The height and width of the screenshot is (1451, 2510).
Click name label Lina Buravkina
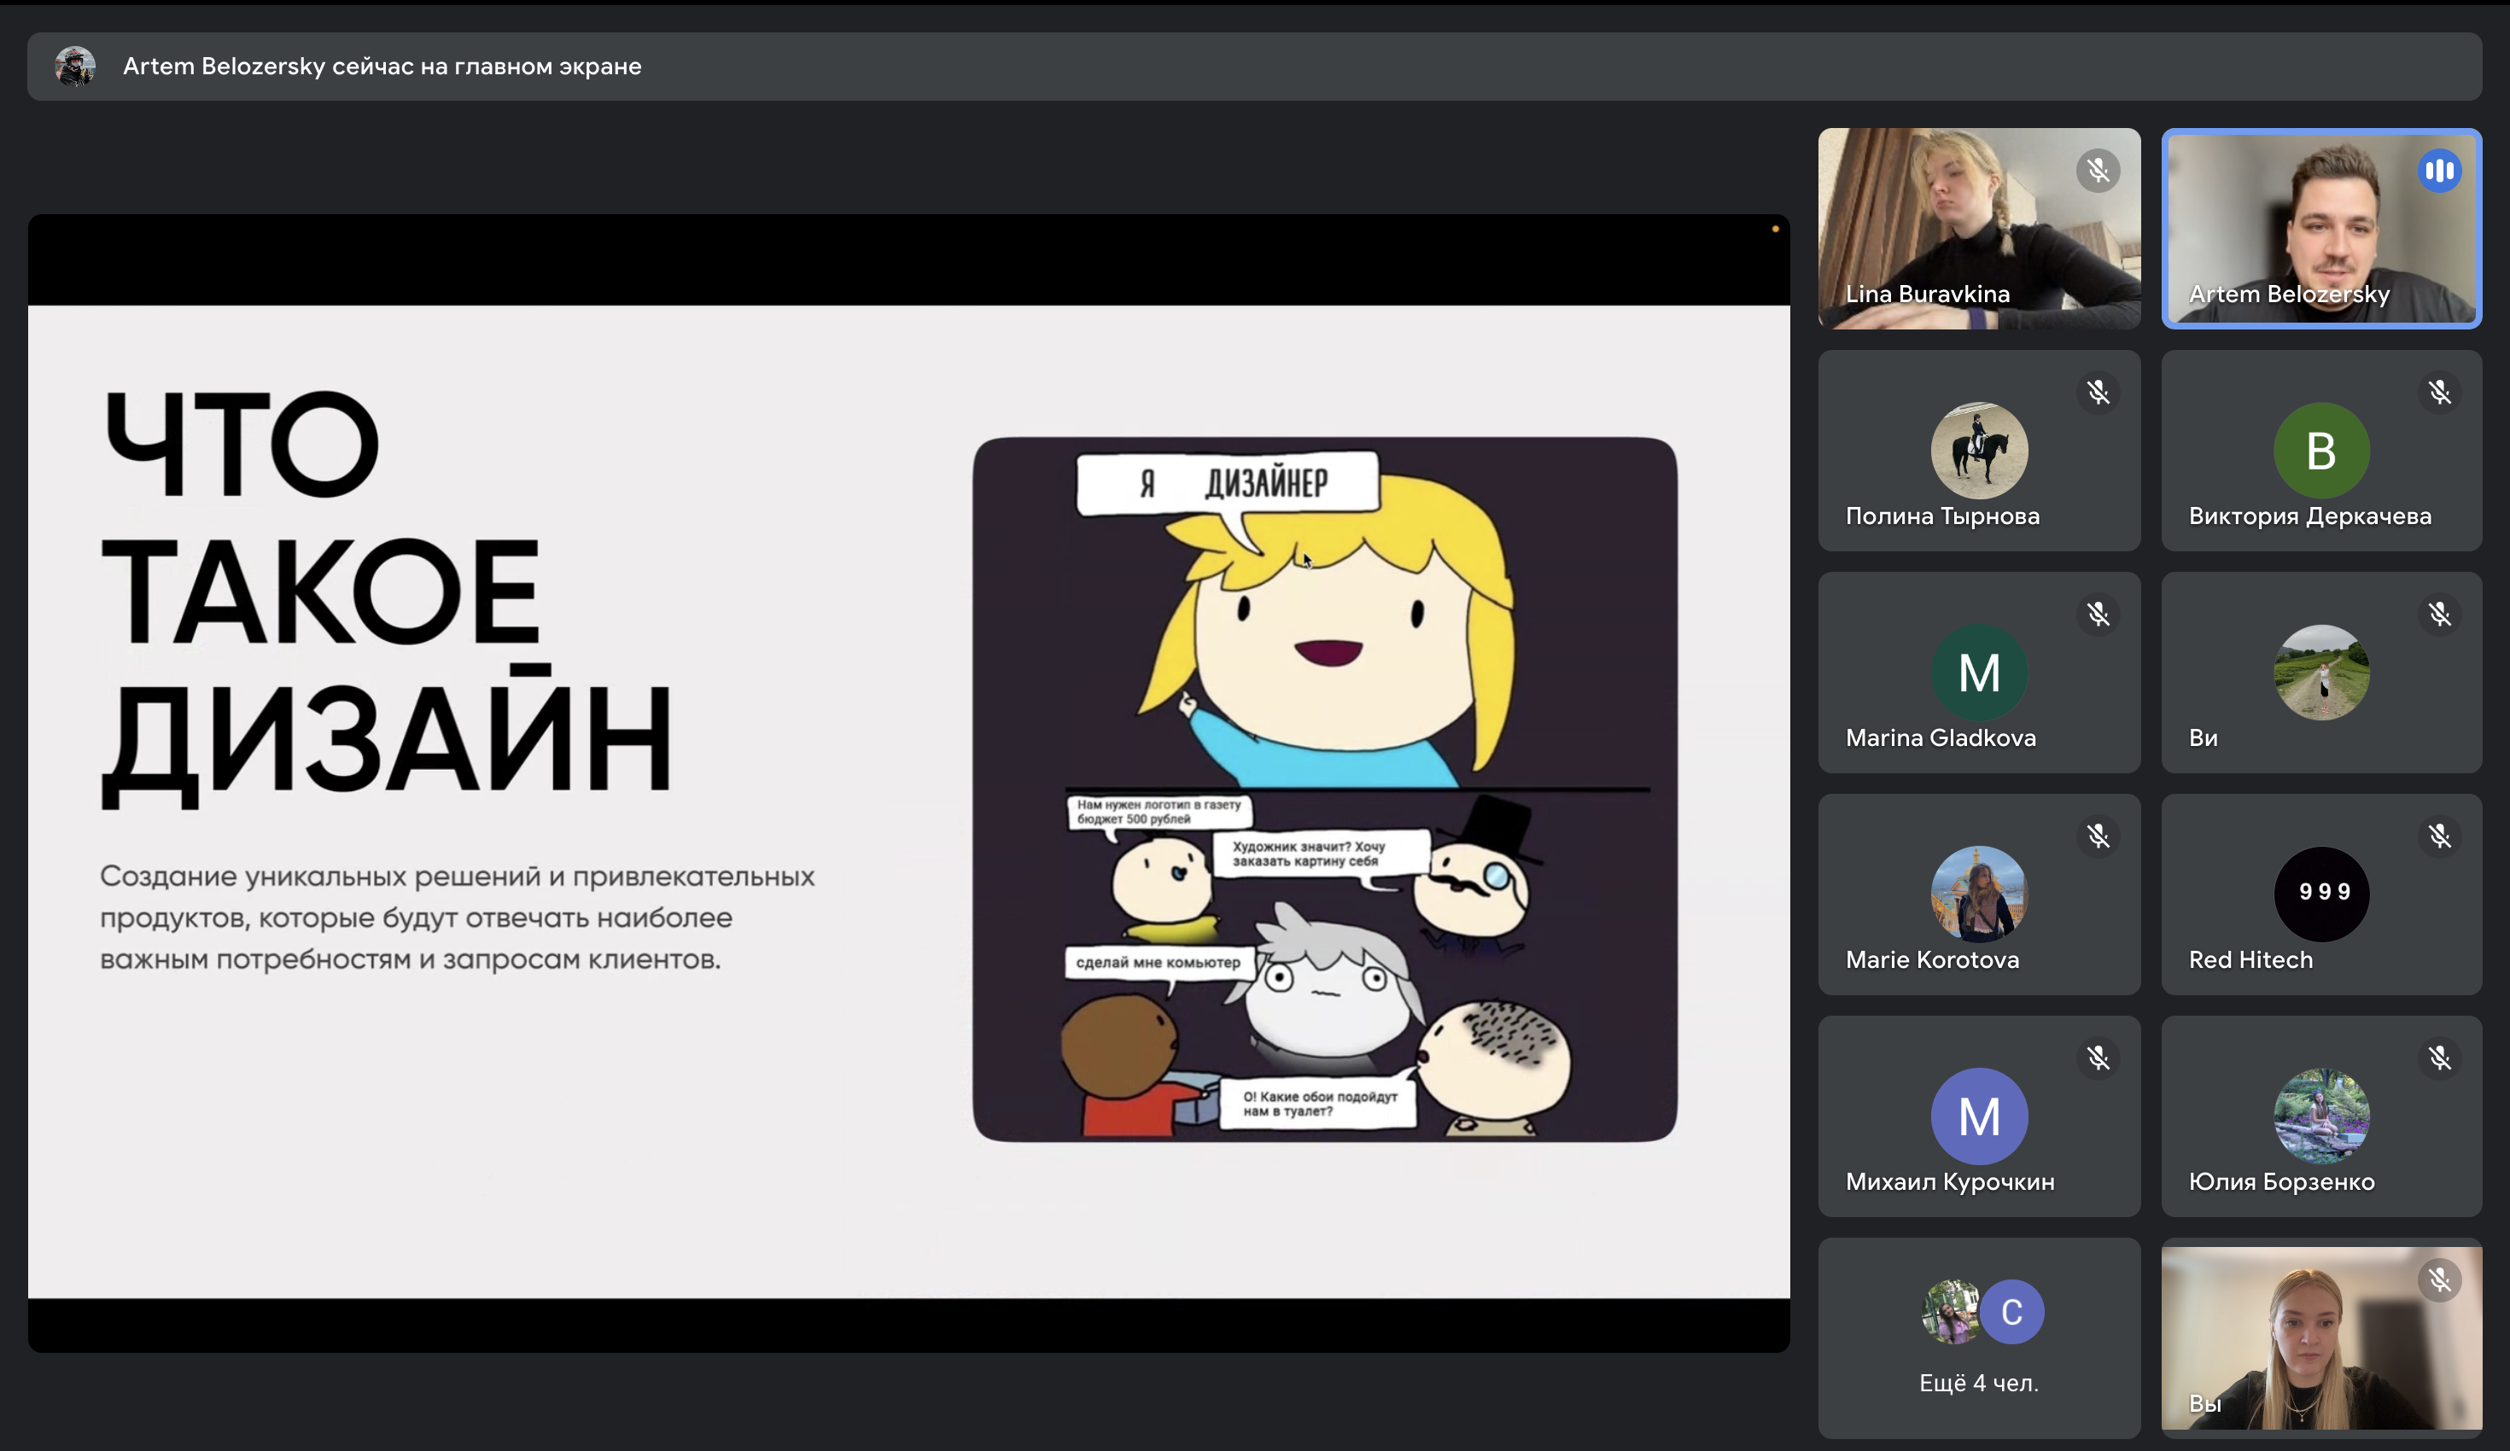(x=1928, y=294)
